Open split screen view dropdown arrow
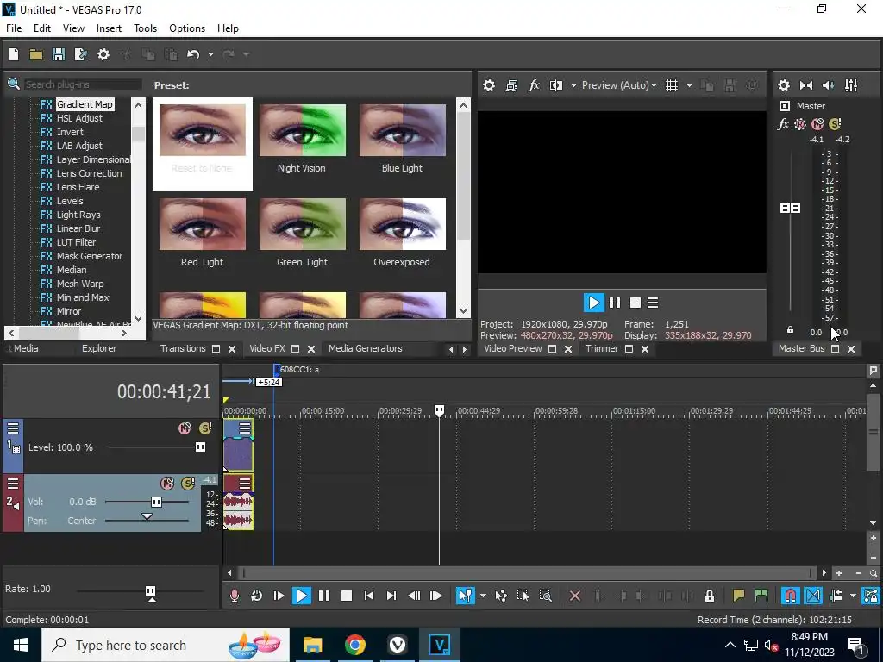 573,85
